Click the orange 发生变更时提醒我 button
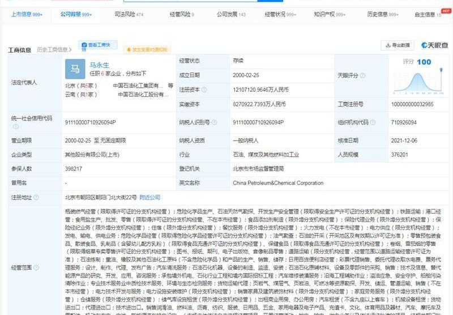Image resolution: width=453 pixels, height=315 pixels. tap(147, 50)
